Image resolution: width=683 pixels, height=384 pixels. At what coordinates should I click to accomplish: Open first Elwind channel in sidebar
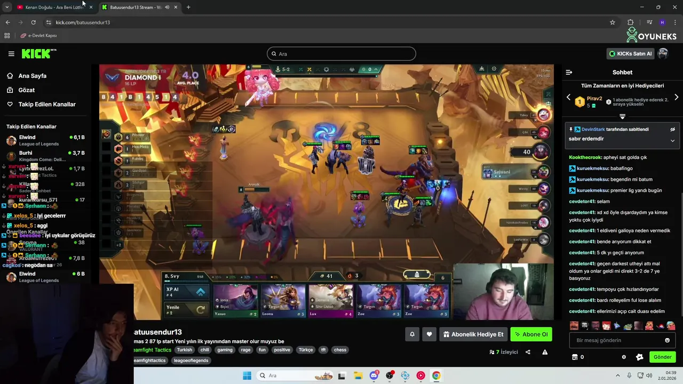pos(45,140)
